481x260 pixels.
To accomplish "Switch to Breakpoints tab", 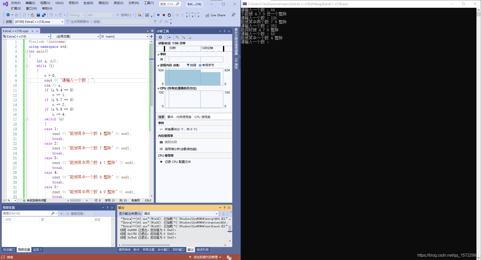I will pyautogui.click(x=137, y=250).
